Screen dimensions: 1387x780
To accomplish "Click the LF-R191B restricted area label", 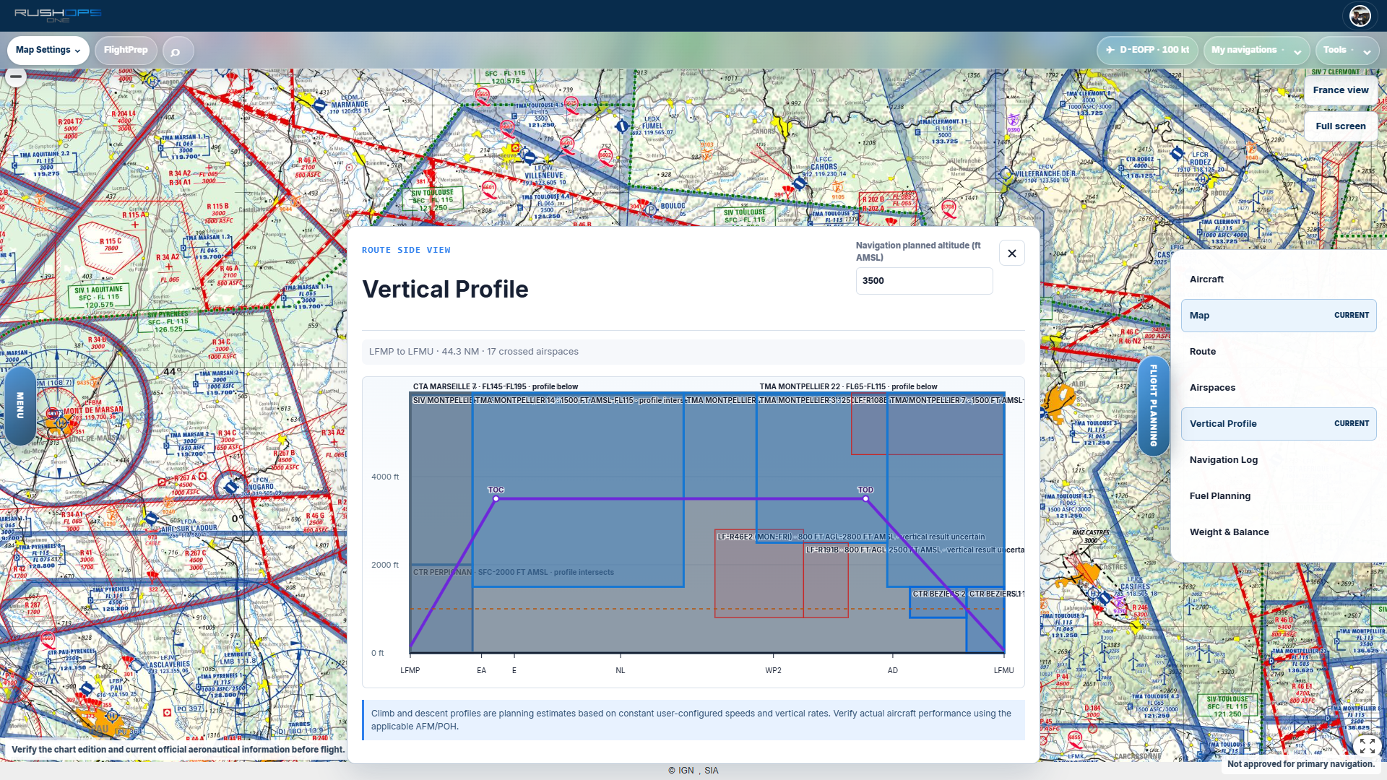I will pyautogui.click(x=915, y=550).
